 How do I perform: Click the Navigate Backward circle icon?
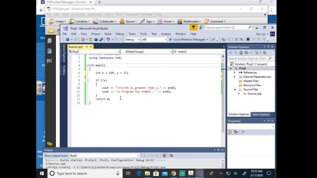[x=67, y=40]
